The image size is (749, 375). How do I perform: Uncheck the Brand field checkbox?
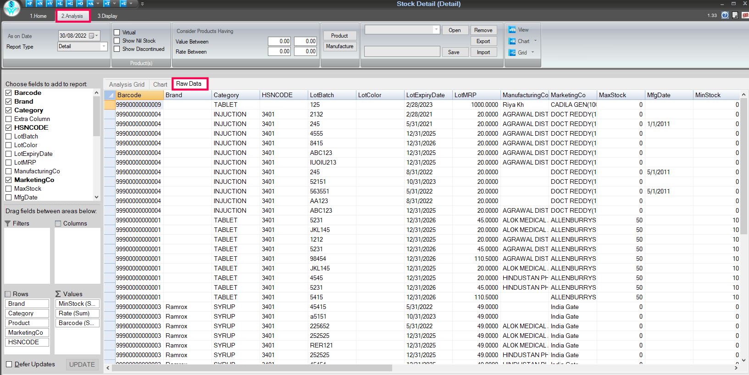coord(9,101)
